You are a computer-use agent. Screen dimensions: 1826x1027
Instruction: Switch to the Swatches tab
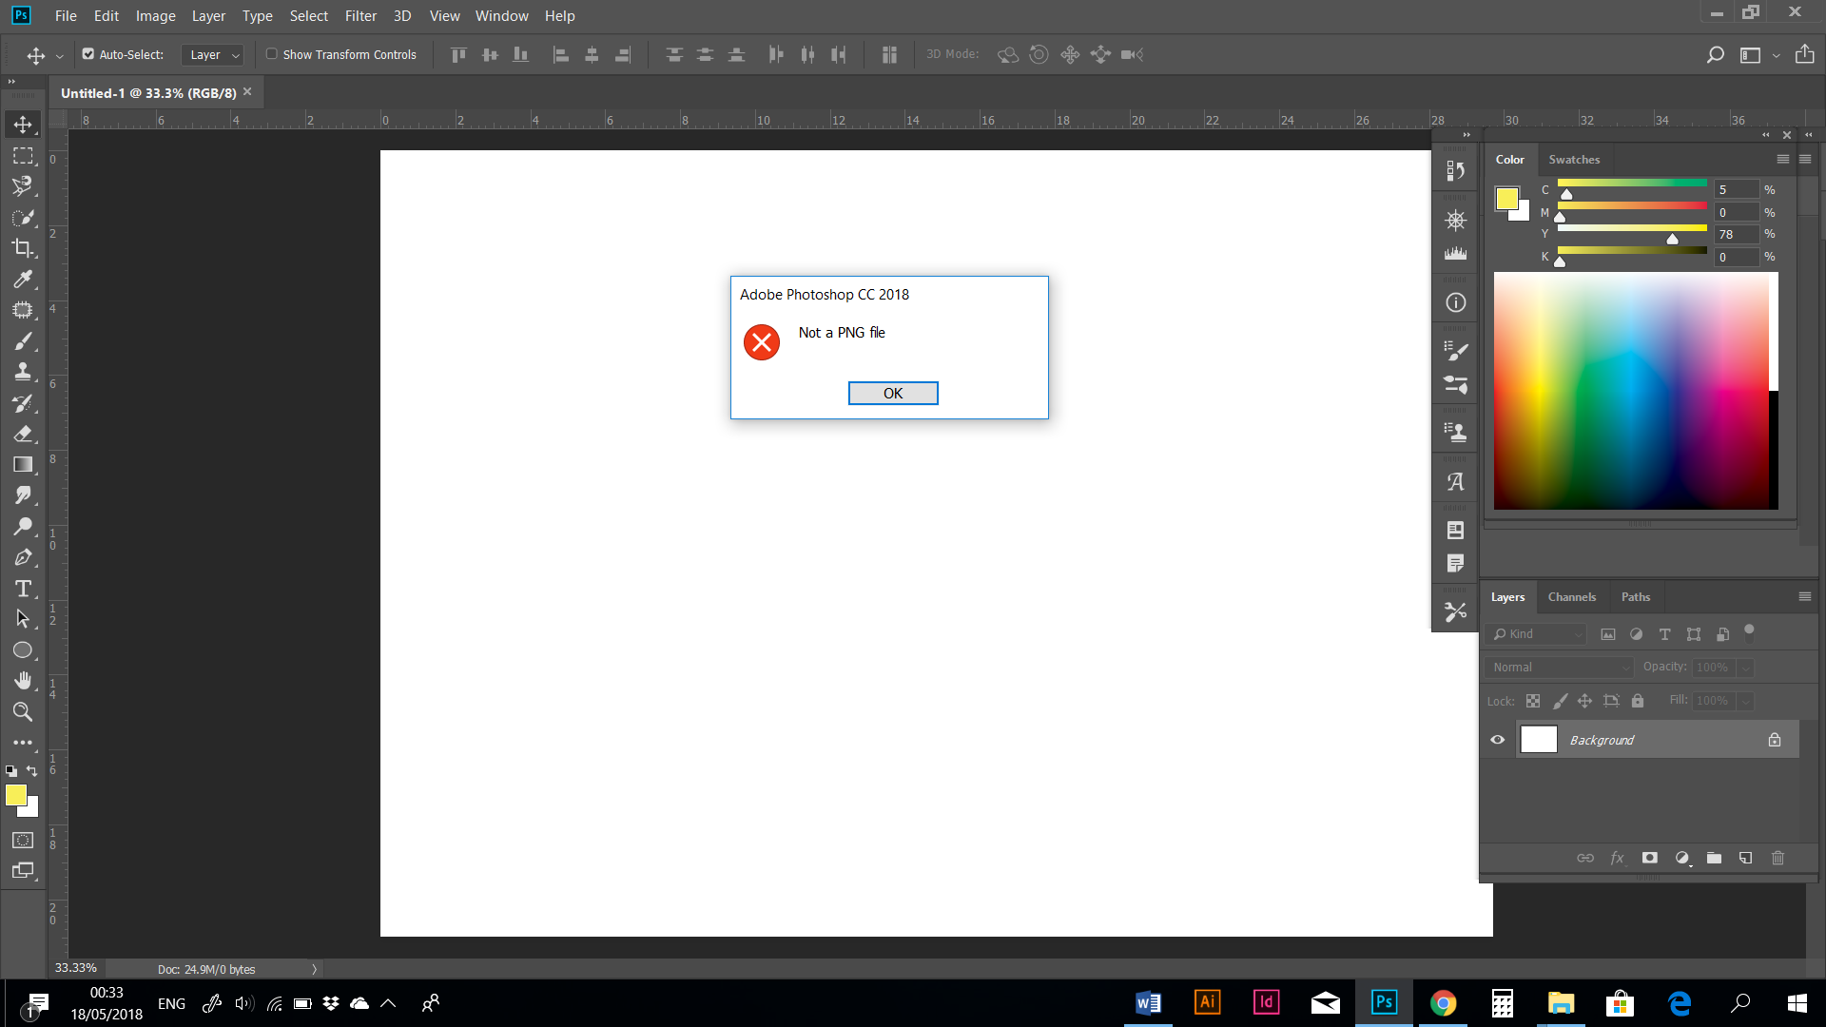pyautogui.click(x=1574, y=160)
